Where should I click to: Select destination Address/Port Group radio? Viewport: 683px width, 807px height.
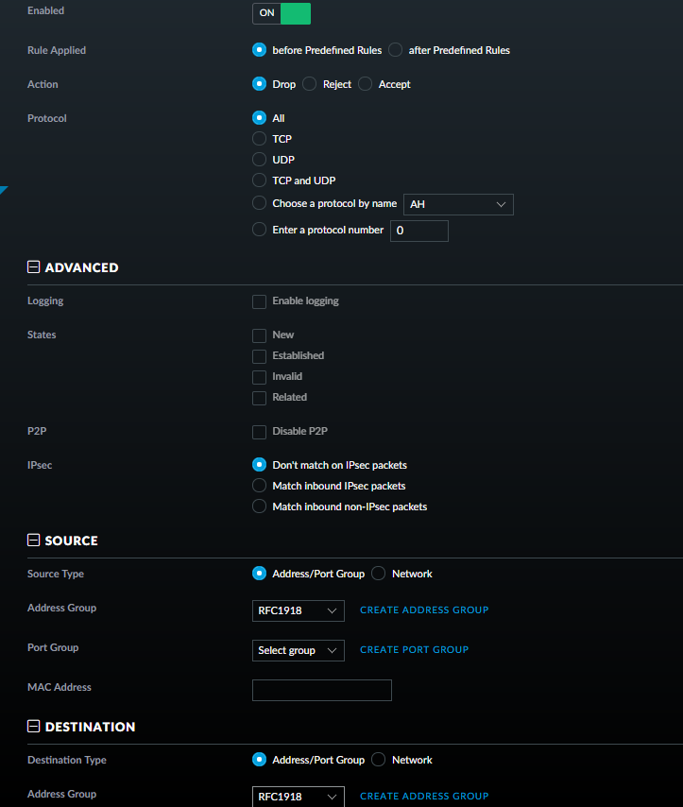[x=260, y=760]
